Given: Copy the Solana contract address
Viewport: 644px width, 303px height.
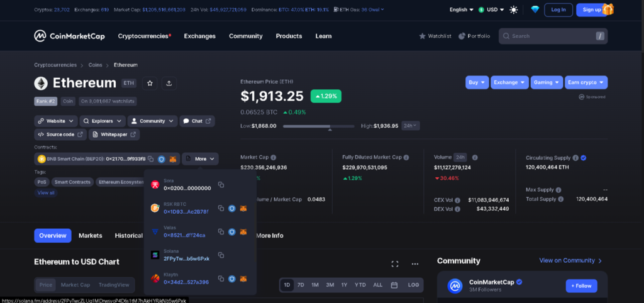Looking at the screenshot, I should (x=221, y=255).
